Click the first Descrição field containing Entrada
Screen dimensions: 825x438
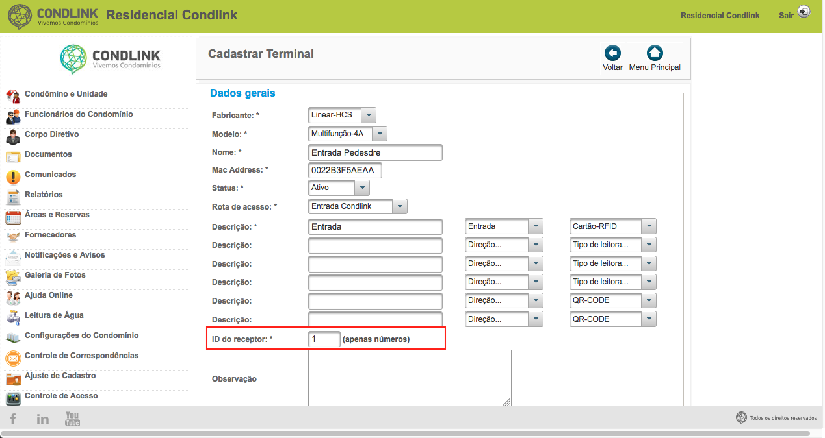tap(375, 226)
